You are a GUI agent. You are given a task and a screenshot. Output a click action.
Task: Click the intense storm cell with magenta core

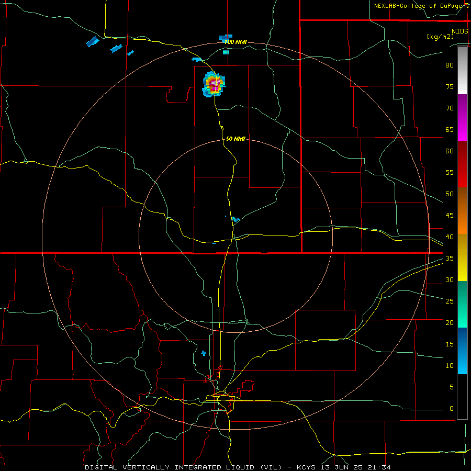[x=214, y=85]
